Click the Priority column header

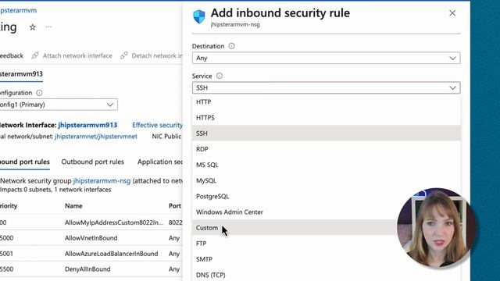pos(9,206)
